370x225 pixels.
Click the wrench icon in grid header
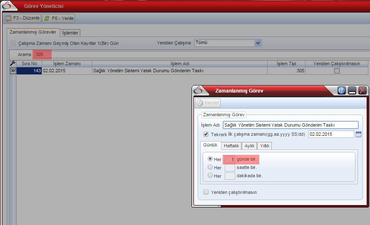coord(12,64)
